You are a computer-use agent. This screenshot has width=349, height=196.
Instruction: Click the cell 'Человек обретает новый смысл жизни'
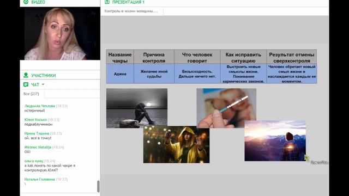(x=292, y=74)
